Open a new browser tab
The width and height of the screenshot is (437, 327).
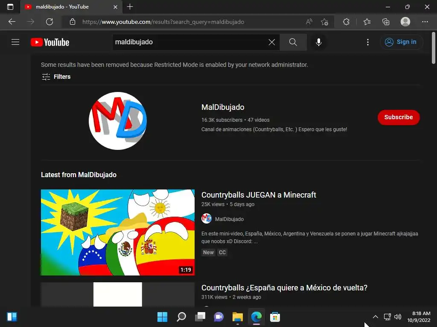click(130, 7)
